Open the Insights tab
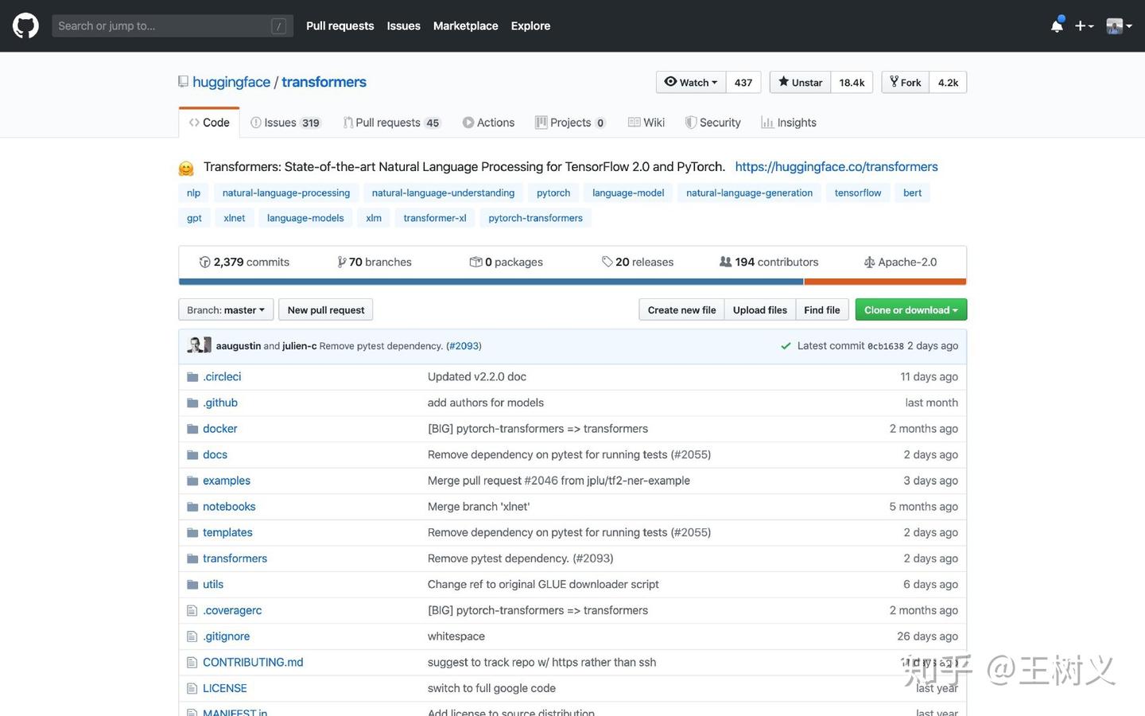Viewport: 1145px width, 716px height. coord(789,123)
